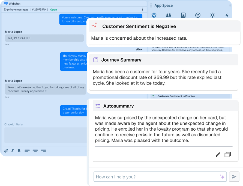Edit the Autosummary with the pencil icon
Screen dimensions: 243x186
pos(218,155)
